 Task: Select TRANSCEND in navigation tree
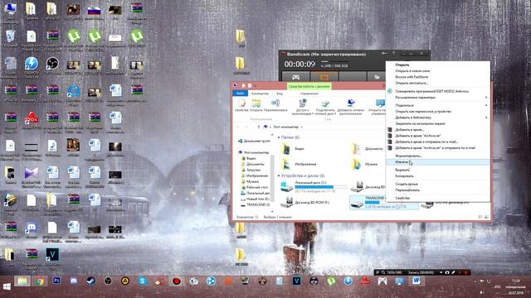coord(255,204)
